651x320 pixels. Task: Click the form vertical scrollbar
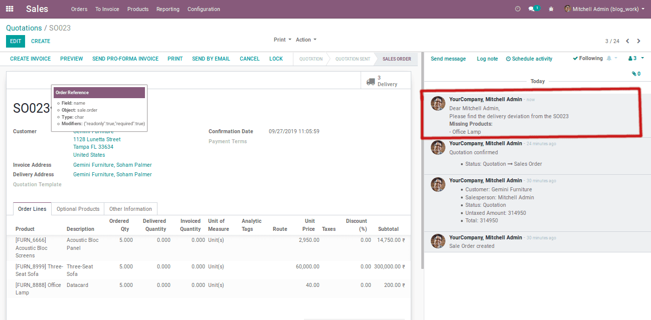coord(422,160)
